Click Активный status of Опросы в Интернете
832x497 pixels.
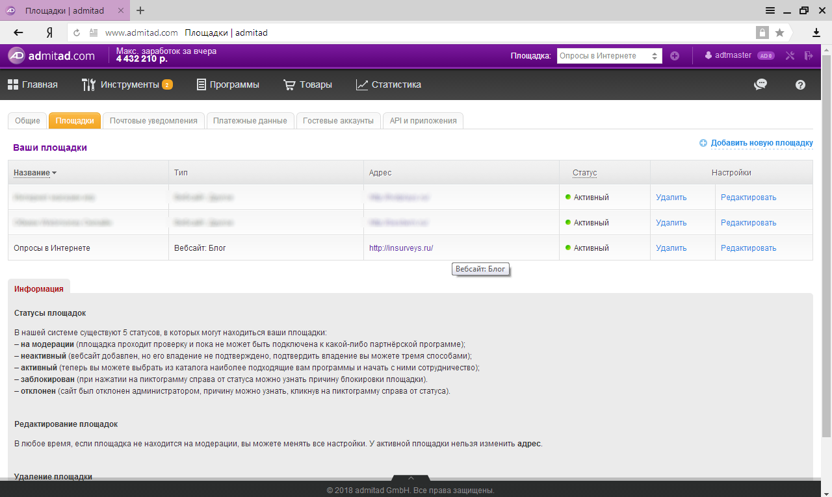coord(587,248)
